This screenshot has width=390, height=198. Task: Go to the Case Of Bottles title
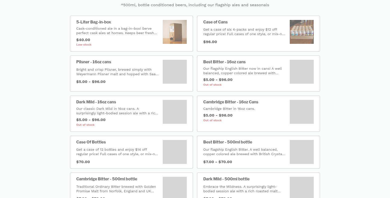coord(91,142)
